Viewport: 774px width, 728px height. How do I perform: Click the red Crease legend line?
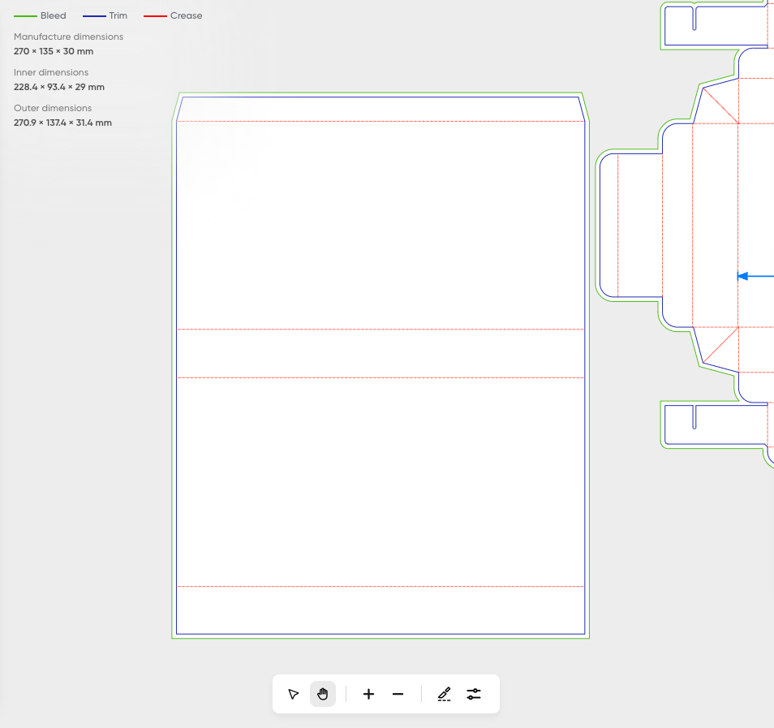[155, 16]
